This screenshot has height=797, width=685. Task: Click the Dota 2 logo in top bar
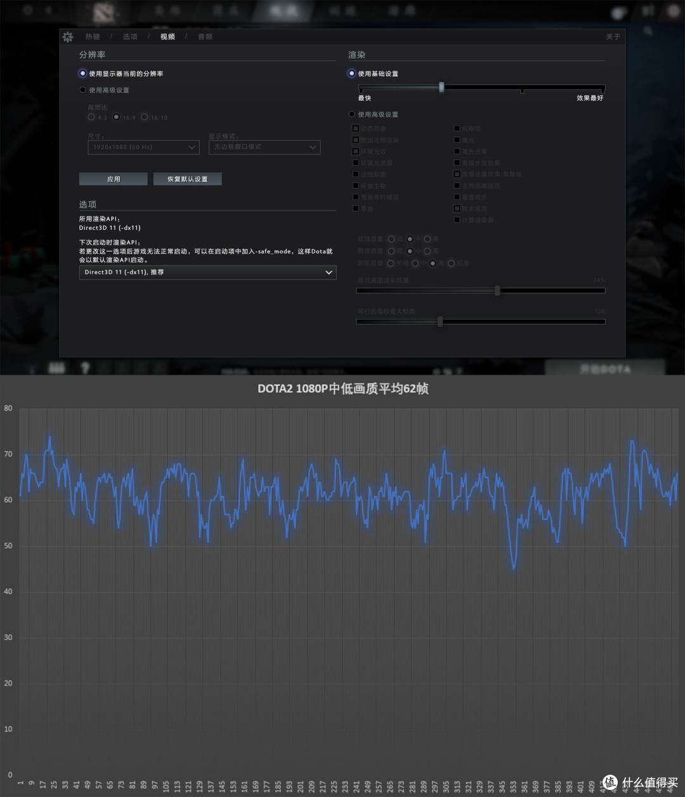pyautogui.click(x=103, y=12)
